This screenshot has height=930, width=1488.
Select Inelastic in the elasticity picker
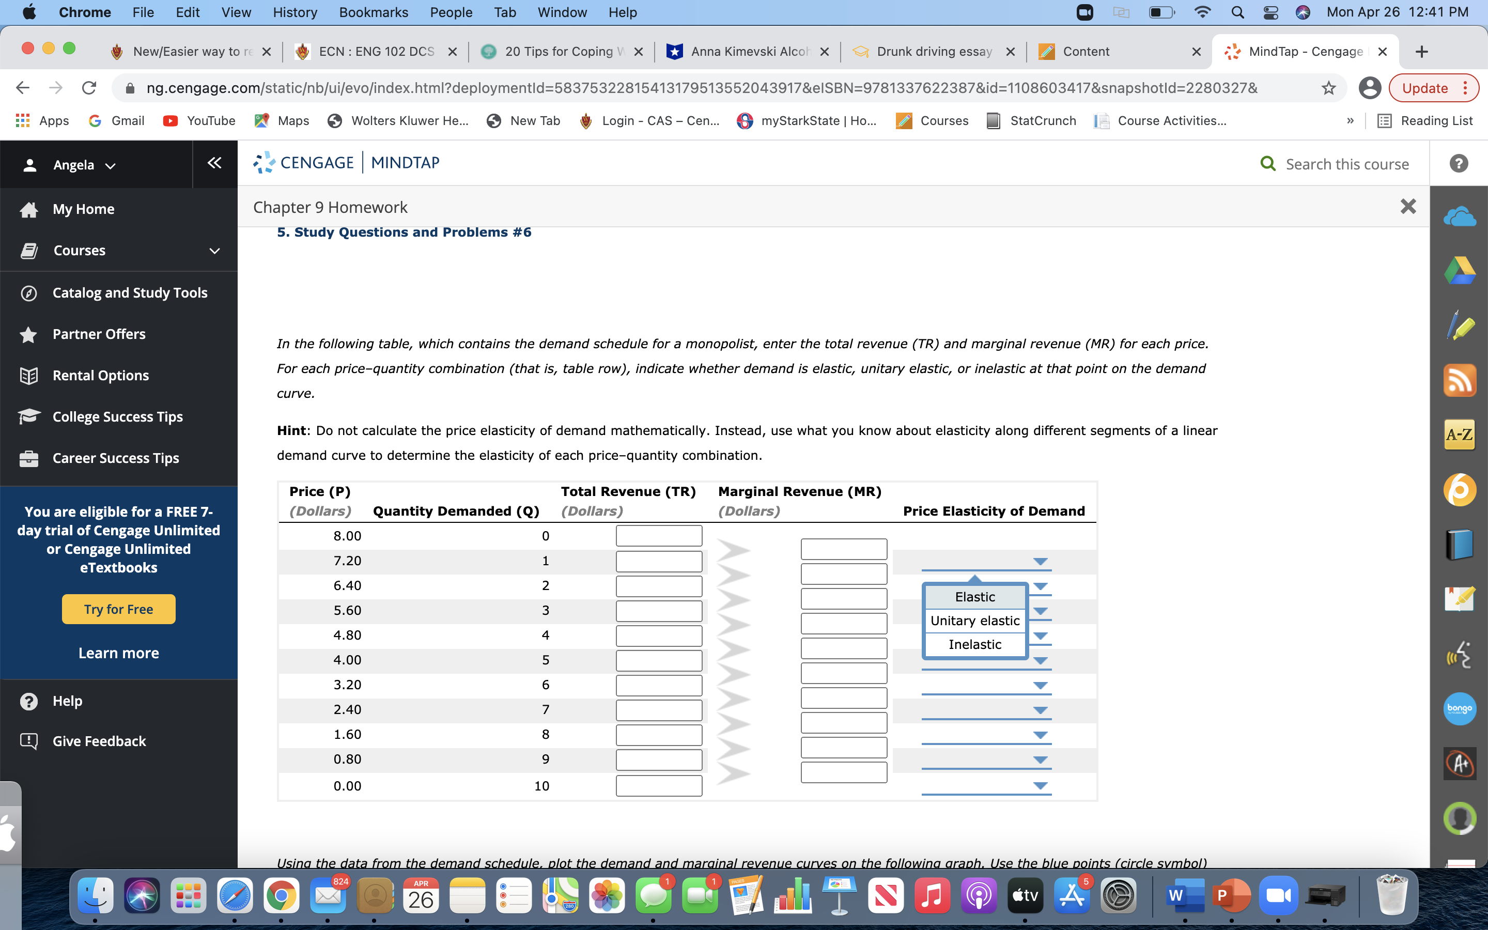974,644
